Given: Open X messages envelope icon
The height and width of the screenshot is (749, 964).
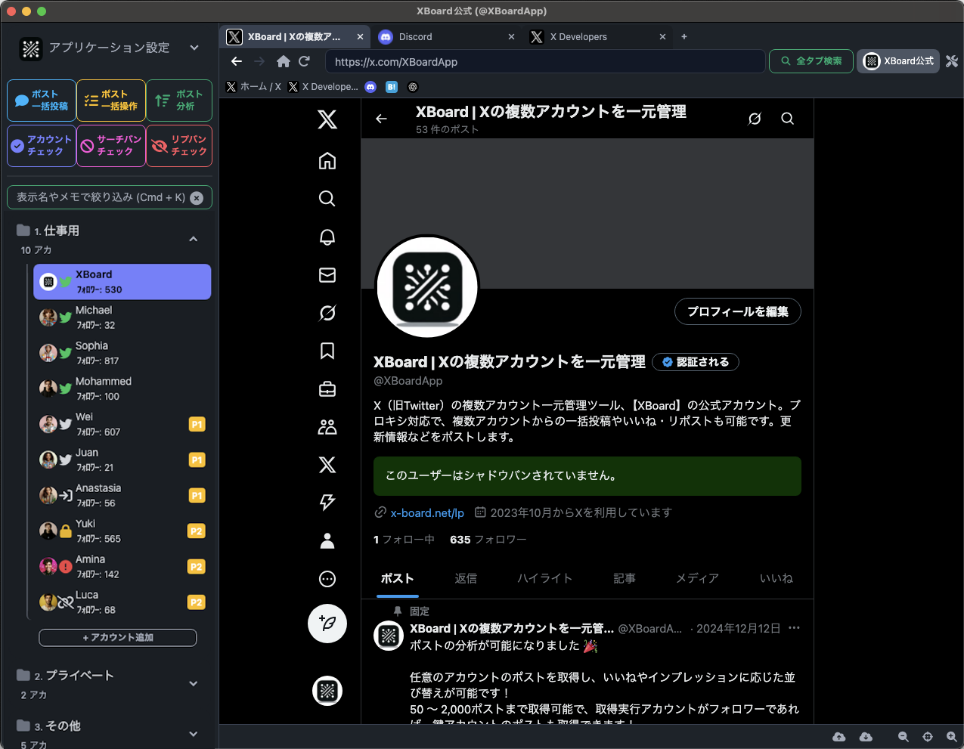Looking at the screenshot, I should 327,275.
